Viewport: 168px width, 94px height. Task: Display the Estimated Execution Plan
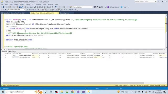40,10
